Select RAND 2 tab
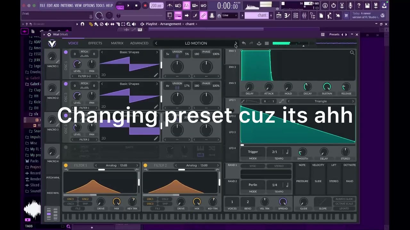Image resolution: width=410 pixels, height=230 pixels. click(x=232, y=181)
